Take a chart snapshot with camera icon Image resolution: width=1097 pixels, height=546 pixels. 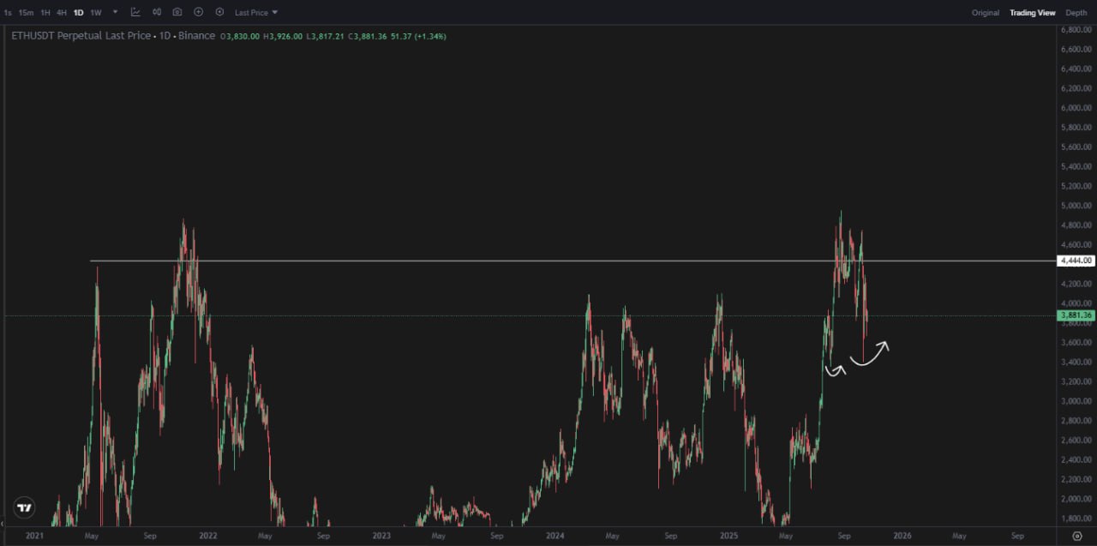tap(177, 13)
